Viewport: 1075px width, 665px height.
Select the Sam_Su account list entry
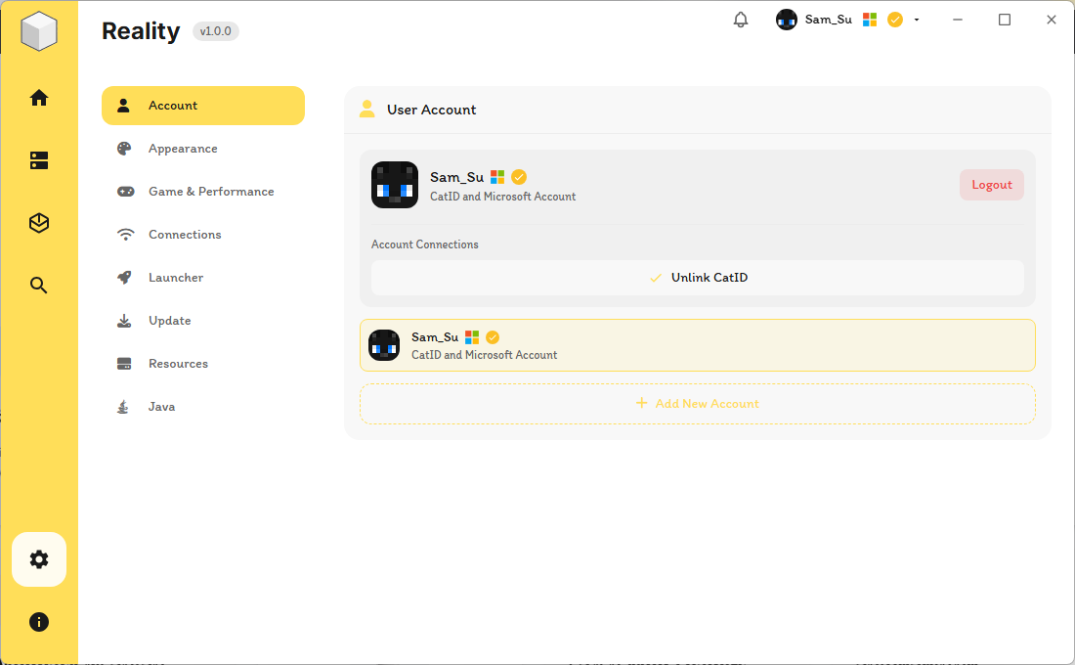[x=698, y=345]
